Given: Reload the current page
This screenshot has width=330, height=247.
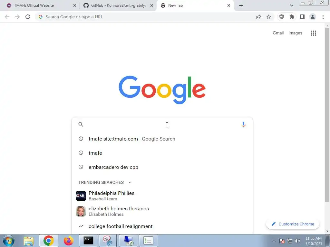Looking at the screenshot, I should point(28,17).
